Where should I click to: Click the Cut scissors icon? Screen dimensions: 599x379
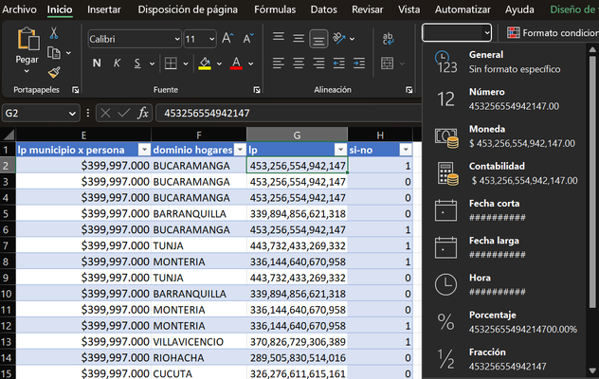54,33
